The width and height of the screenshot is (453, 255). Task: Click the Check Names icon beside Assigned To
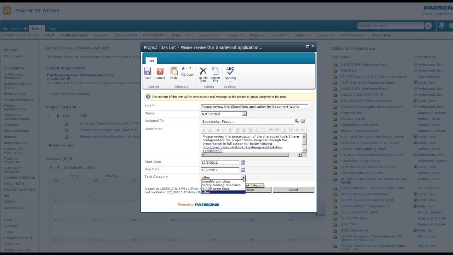(297, 121)
